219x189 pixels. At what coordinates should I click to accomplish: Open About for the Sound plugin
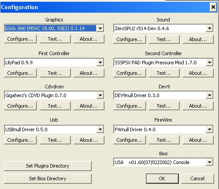(x=198, y=39)
